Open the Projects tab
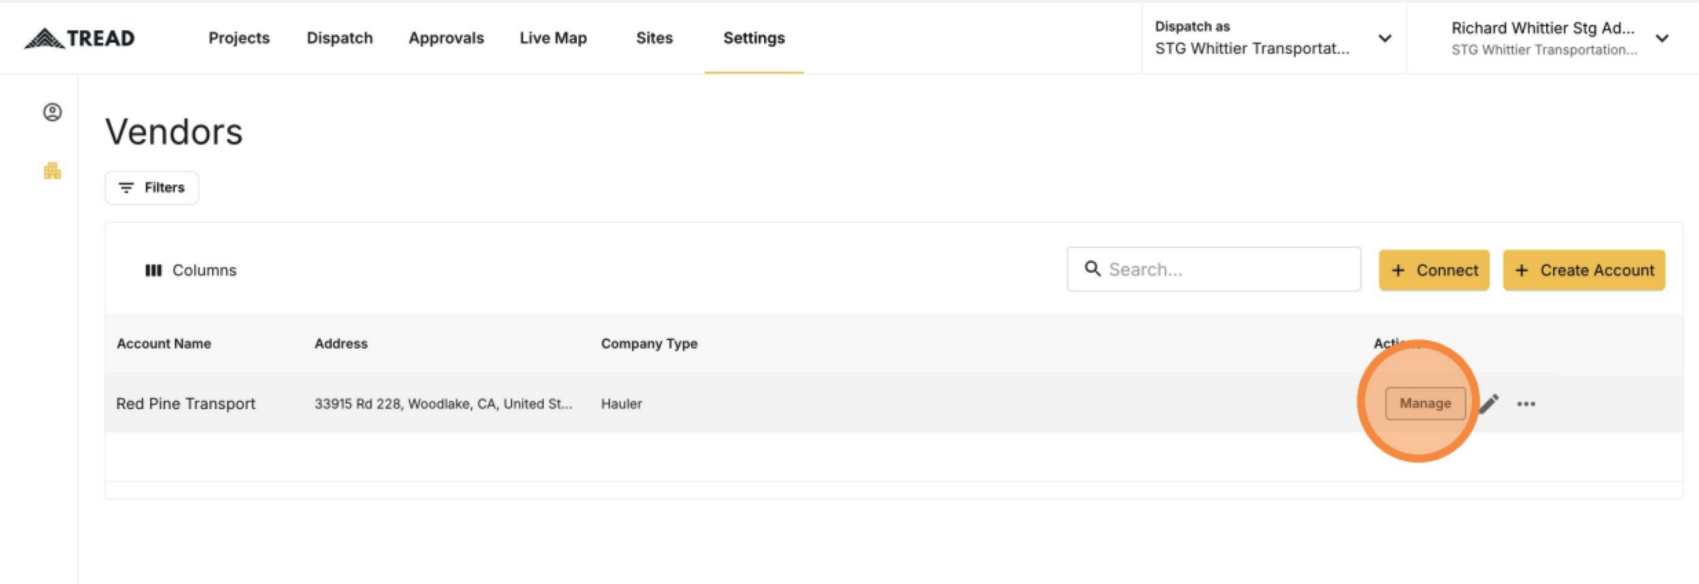 pos(239,38)
